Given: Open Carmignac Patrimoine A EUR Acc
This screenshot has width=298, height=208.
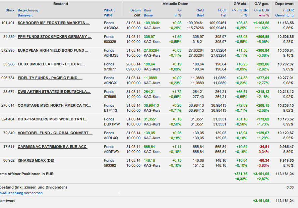Looking at the screenshot, I should (x=52, y=147).
